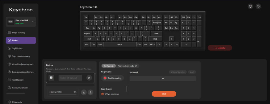Click the right arrow key on the keyboard
This screenshot has height=104, width=270.
pyautogui.click(x=177, y=44)
